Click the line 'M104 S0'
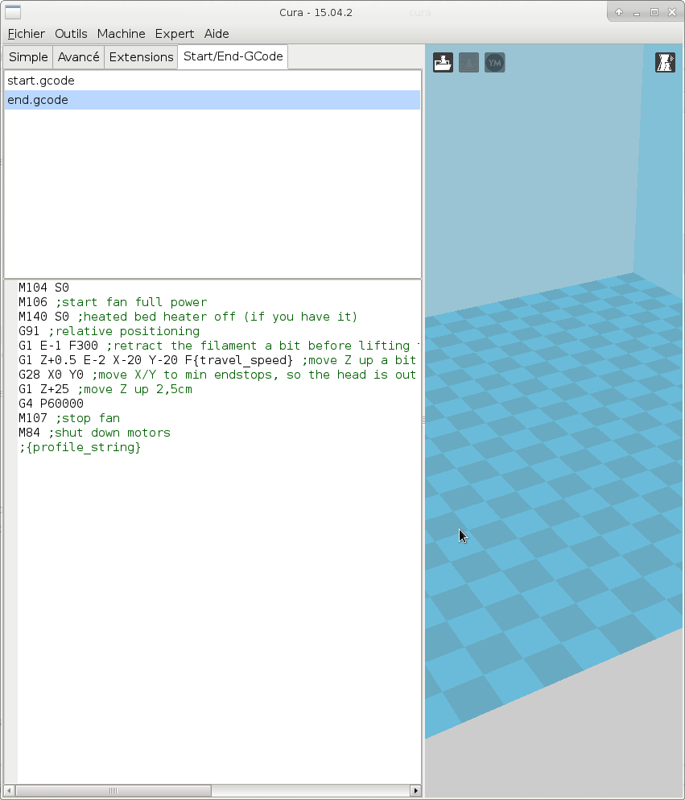 click(x=43, y=288)
